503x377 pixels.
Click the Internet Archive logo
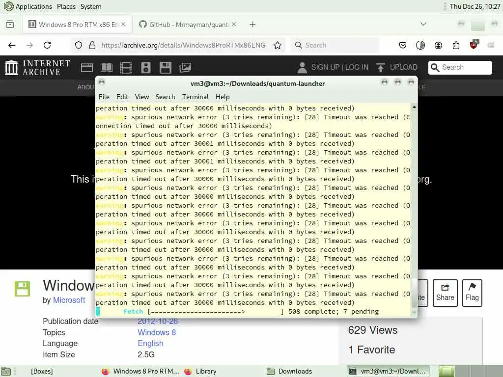(x=37, y=68)
